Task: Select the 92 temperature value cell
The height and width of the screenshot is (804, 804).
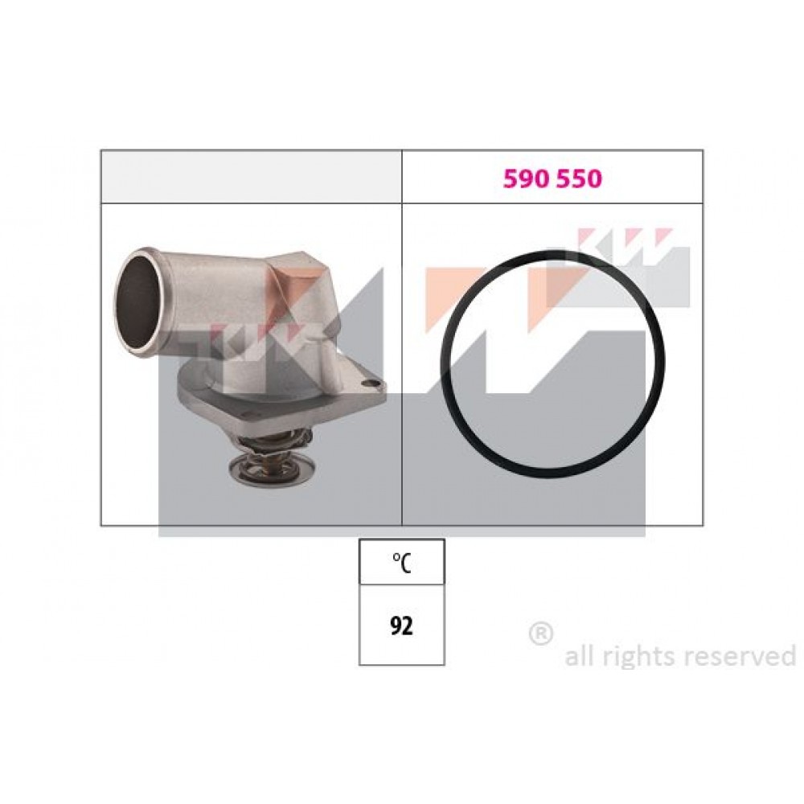Action: (x=401, y=625)
